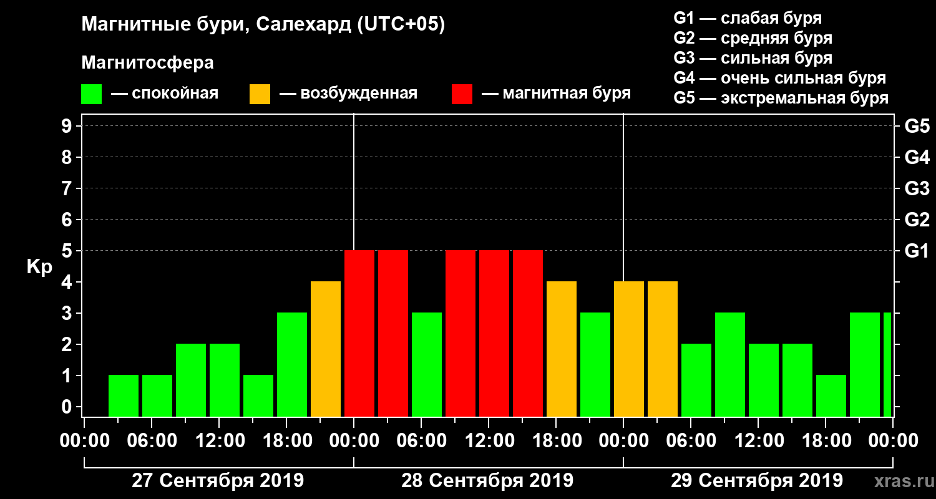Select the chart title 'Магнитные бури, Салехард (UTC+05)'
This screenshot has width=936, height=499.
click(263, 25)
